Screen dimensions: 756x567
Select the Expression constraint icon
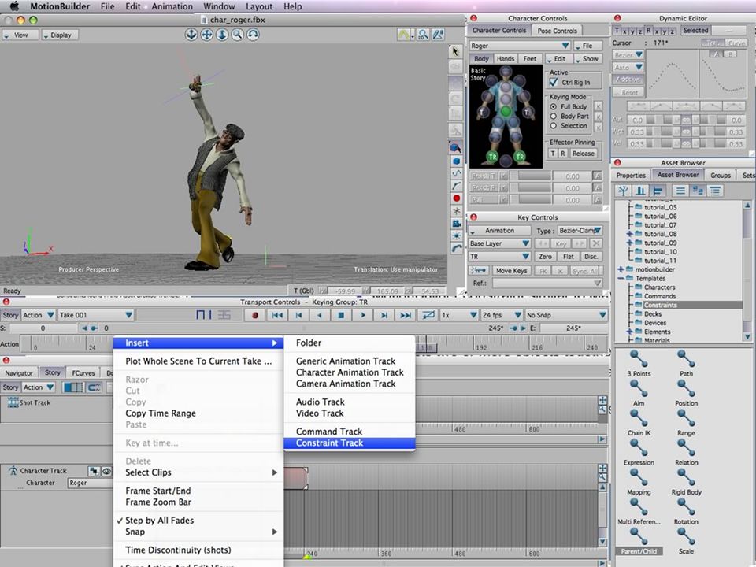[x=639, y=448]
